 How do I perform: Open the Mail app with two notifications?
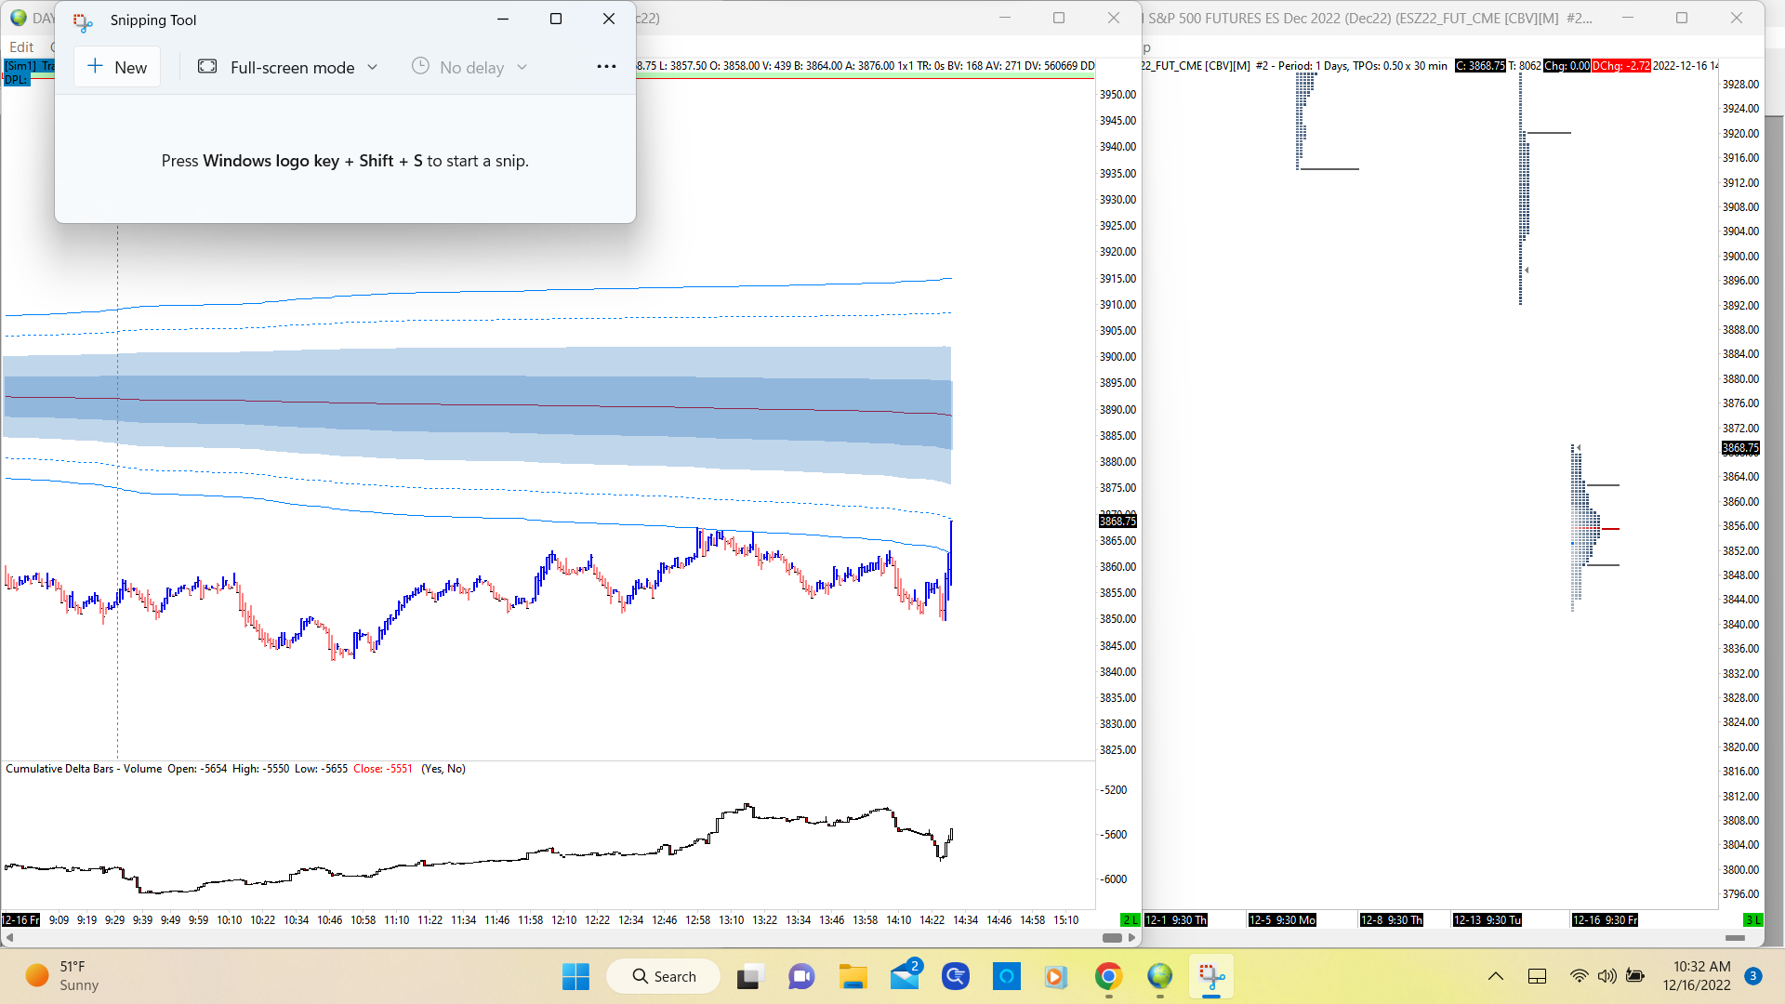[x=905, y=976]
